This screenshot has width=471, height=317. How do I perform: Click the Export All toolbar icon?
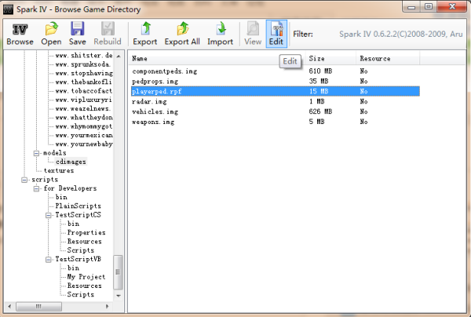181,33
